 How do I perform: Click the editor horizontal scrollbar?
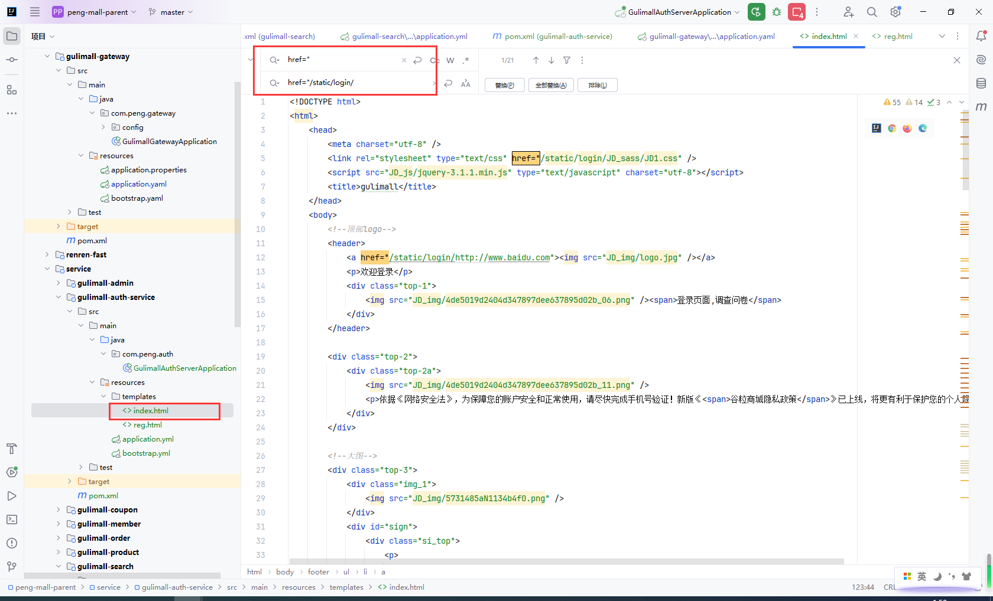566,561
